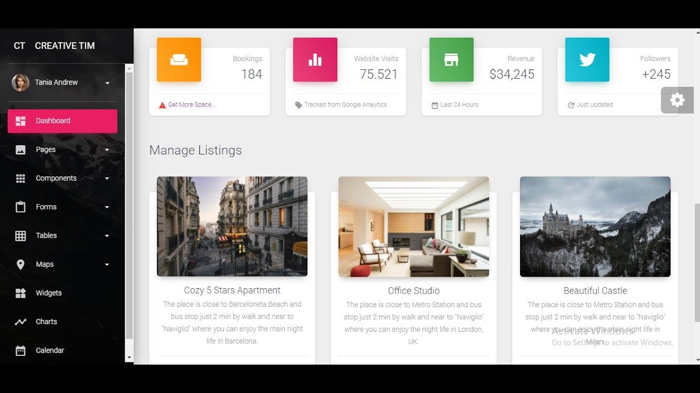Open the Cozy 5 Stars Apartment title
Screen dimensions: 700x393
tap(232, 290)
